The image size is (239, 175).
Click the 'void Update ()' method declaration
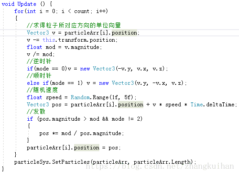click(23, 4)
